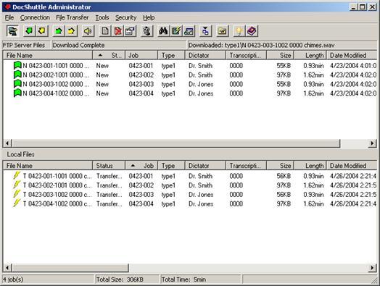Click the purple help book icon

[x=252, y=31]
